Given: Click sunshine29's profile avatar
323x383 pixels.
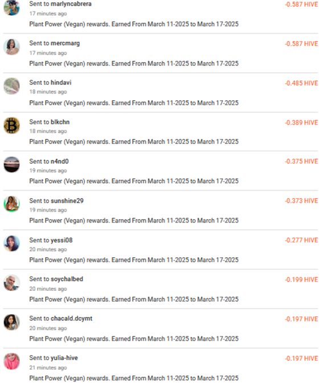Looking at the screenshot, I should tap(11, 204).
